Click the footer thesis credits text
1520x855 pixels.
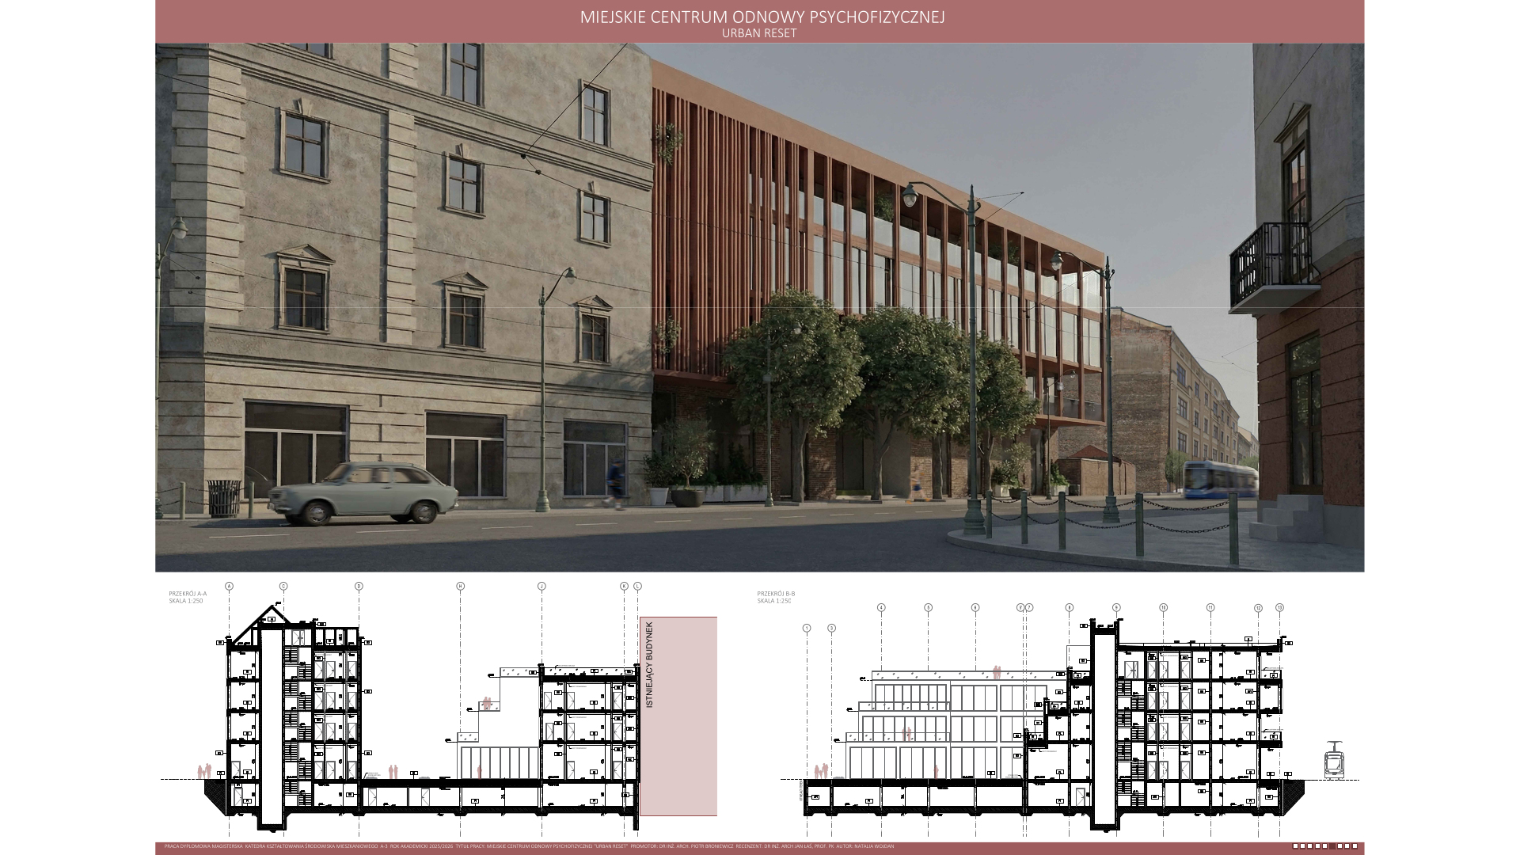click(529, 846)
